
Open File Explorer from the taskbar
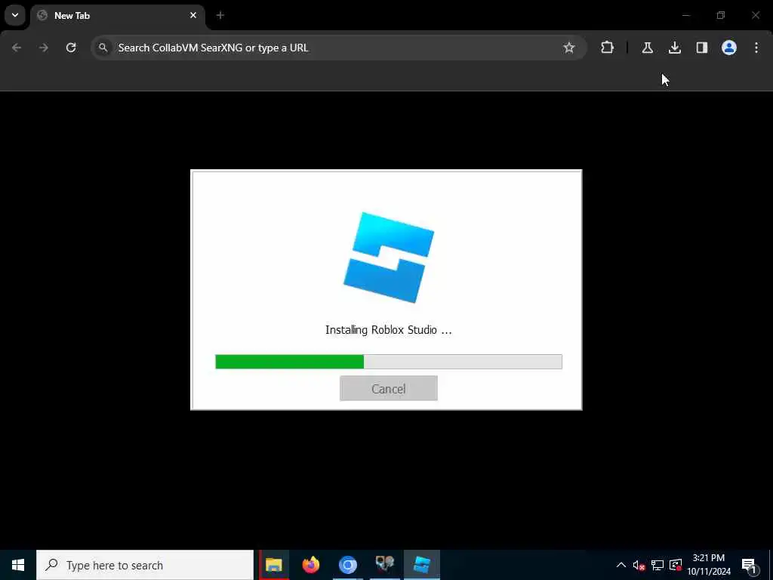tap(273, 565)
